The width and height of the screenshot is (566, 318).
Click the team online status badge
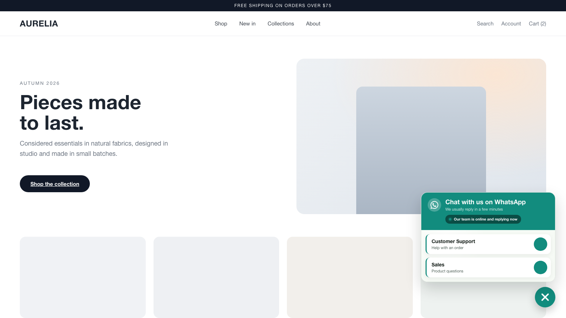click(x=483, y=219)
